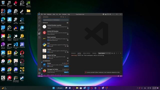
Task: Open manage gear for Android Emulator Launcher
Action: click(x=68, y=28)
